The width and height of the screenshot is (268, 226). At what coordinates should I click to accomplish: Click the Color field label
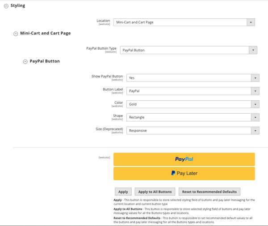click(119, 102)
